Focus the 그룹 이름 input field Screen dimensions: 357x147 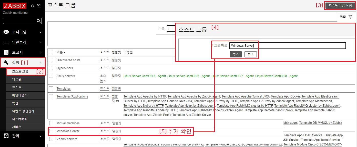coord(288,46)
